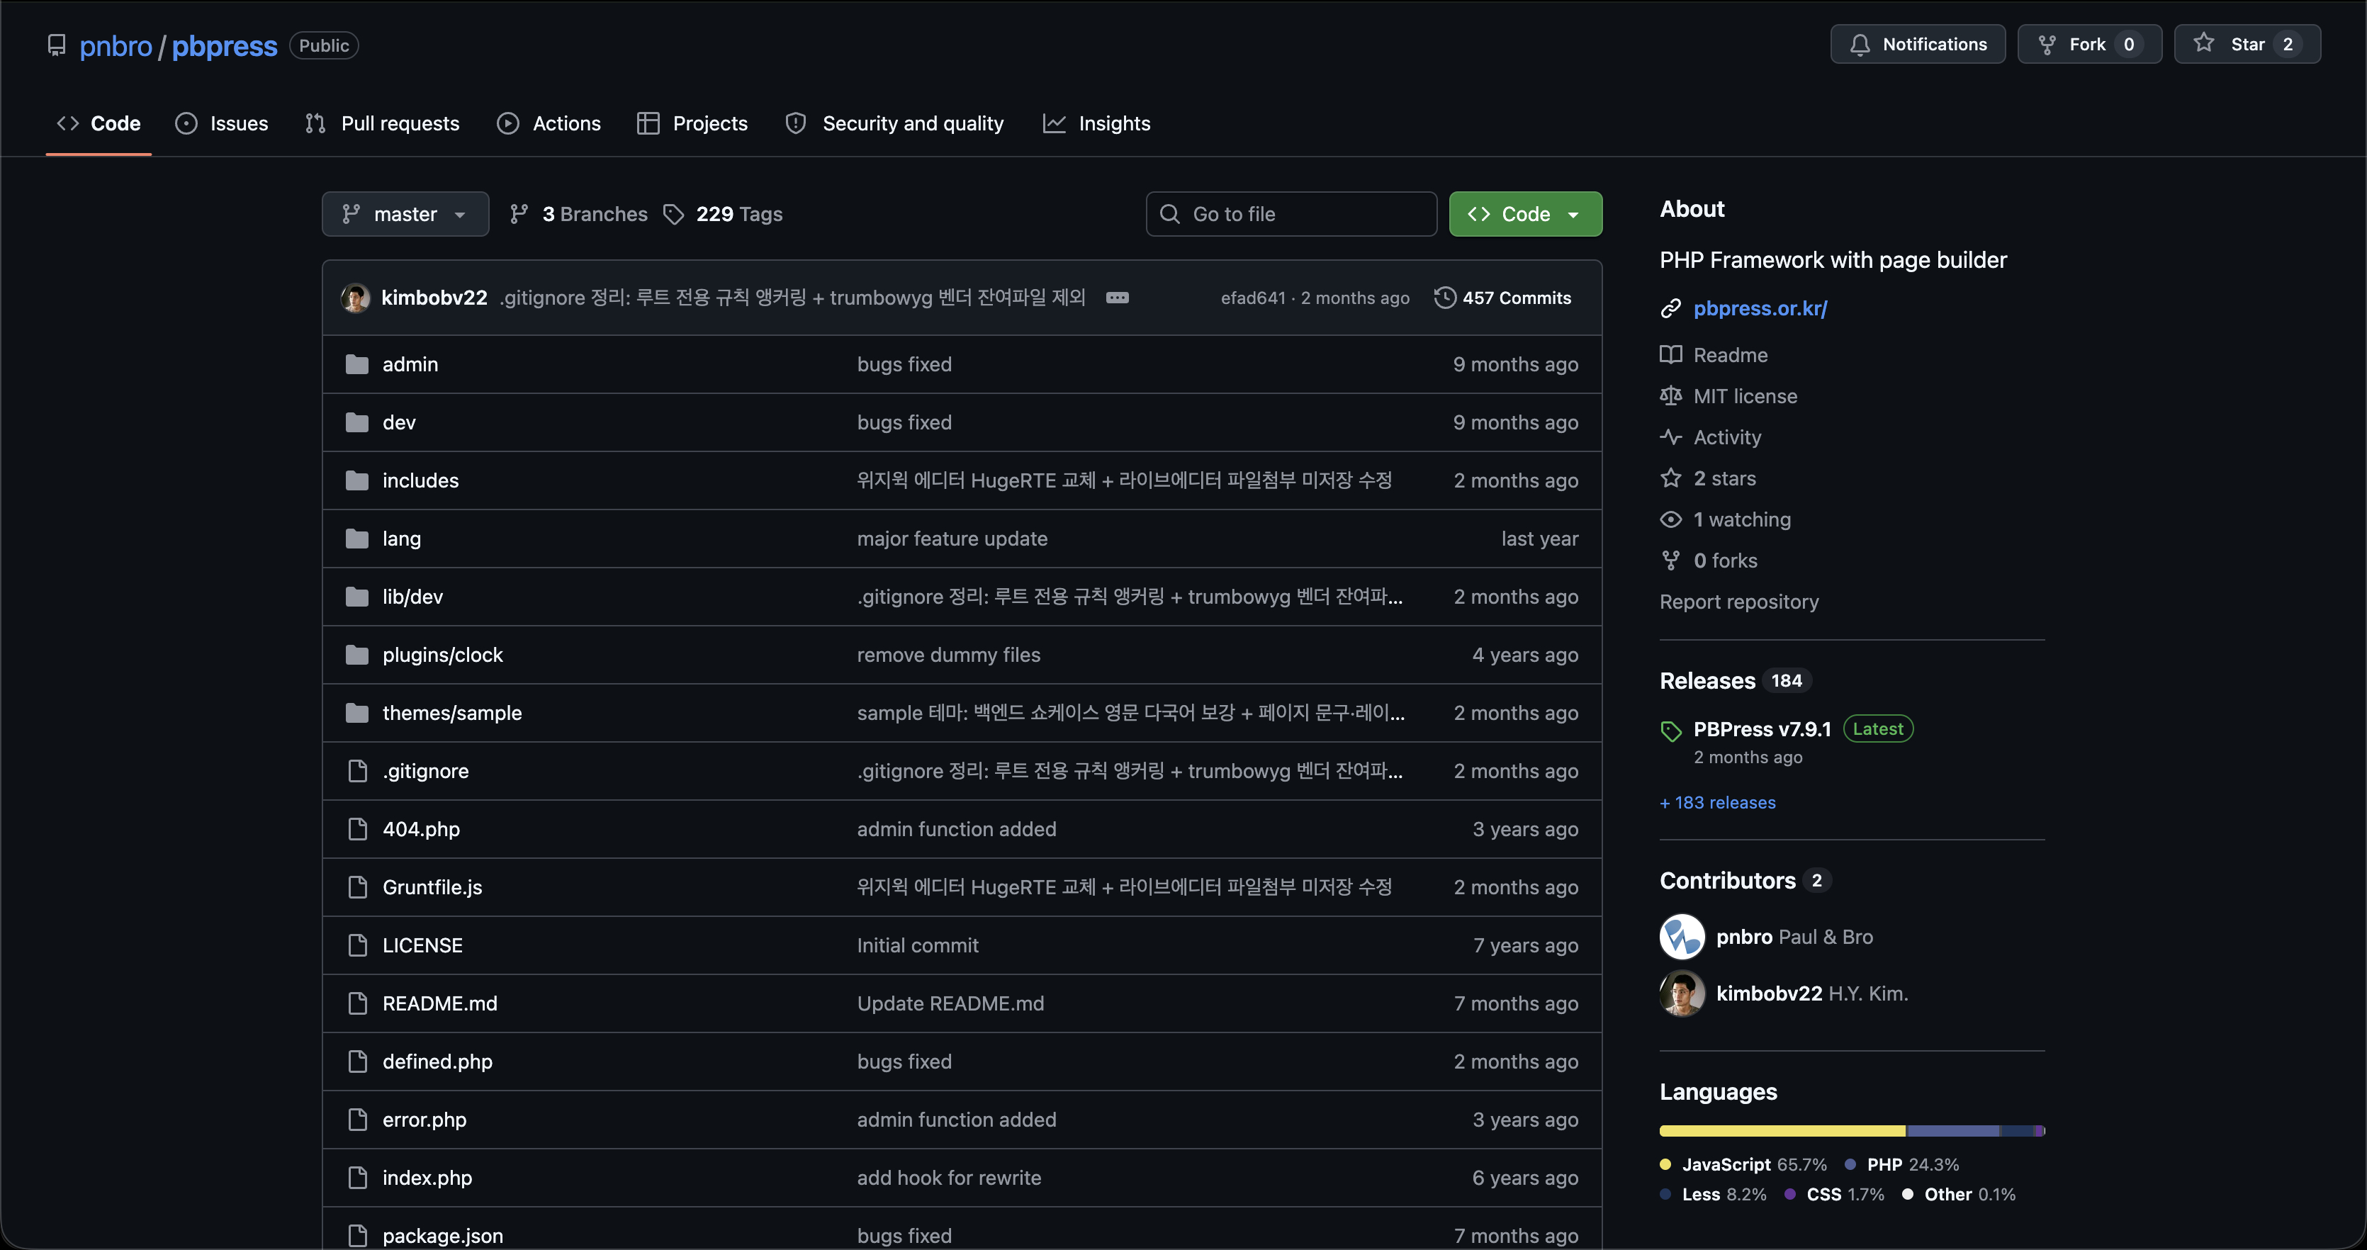Open the "major feature update" commit message
The height and width of the screenshot is (1250, 2367).
[952, 539]
